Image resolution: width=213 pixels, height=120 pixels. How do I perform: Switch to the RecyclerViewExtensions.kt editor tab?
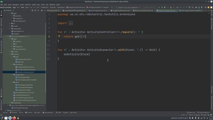(x=144, y=10)
